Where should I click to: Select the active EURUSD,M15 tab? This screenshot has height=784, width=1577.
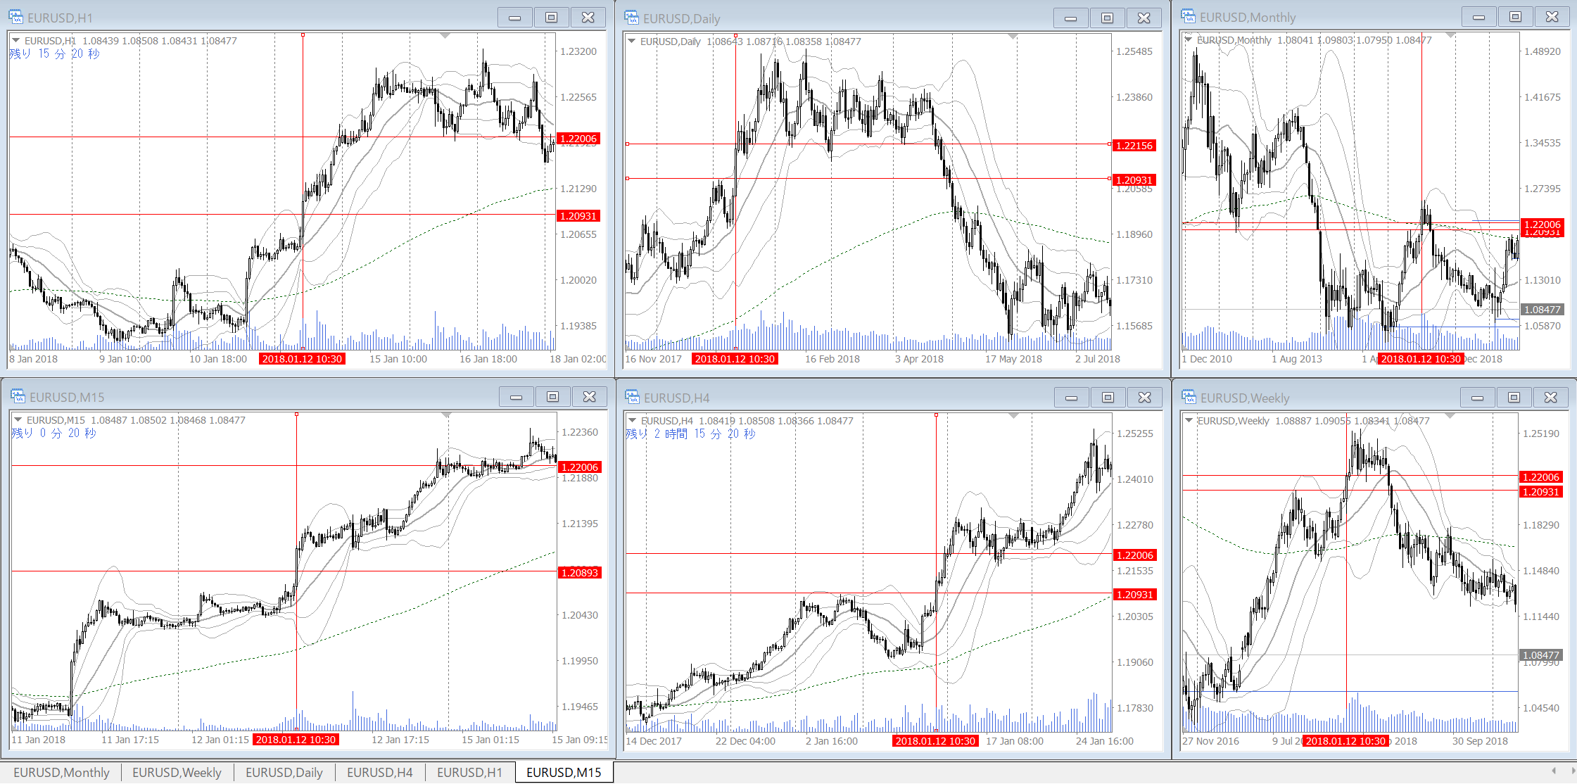[564, 772]
